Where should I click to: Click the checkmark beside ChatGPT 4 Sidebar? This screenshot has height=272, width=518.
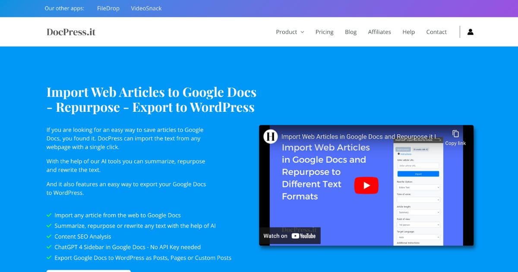point(49,247)
